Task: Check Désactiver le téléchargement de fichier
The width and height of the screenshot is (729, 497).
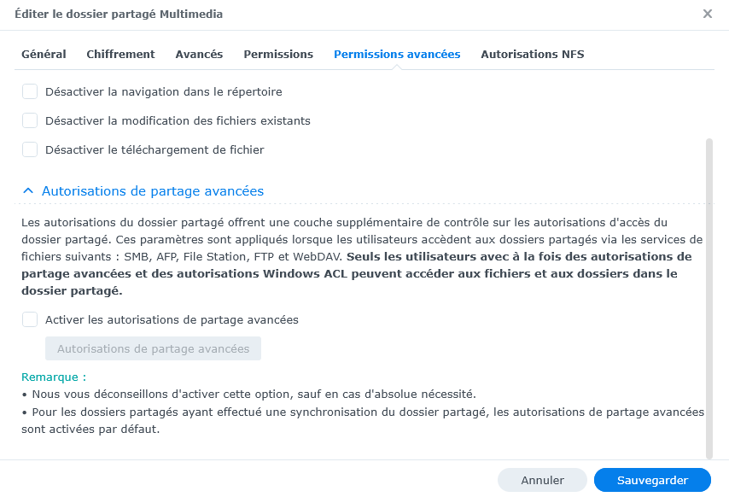Action: (x=30, y=149)
